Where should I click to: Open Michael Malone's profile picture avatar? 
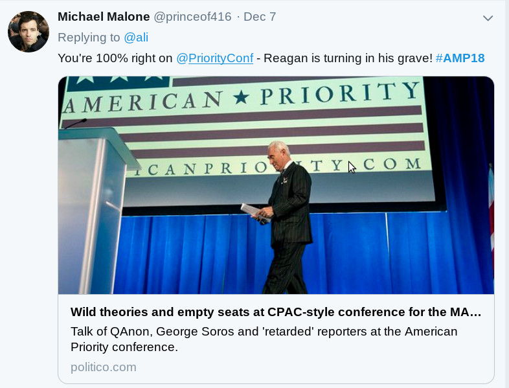28,32
